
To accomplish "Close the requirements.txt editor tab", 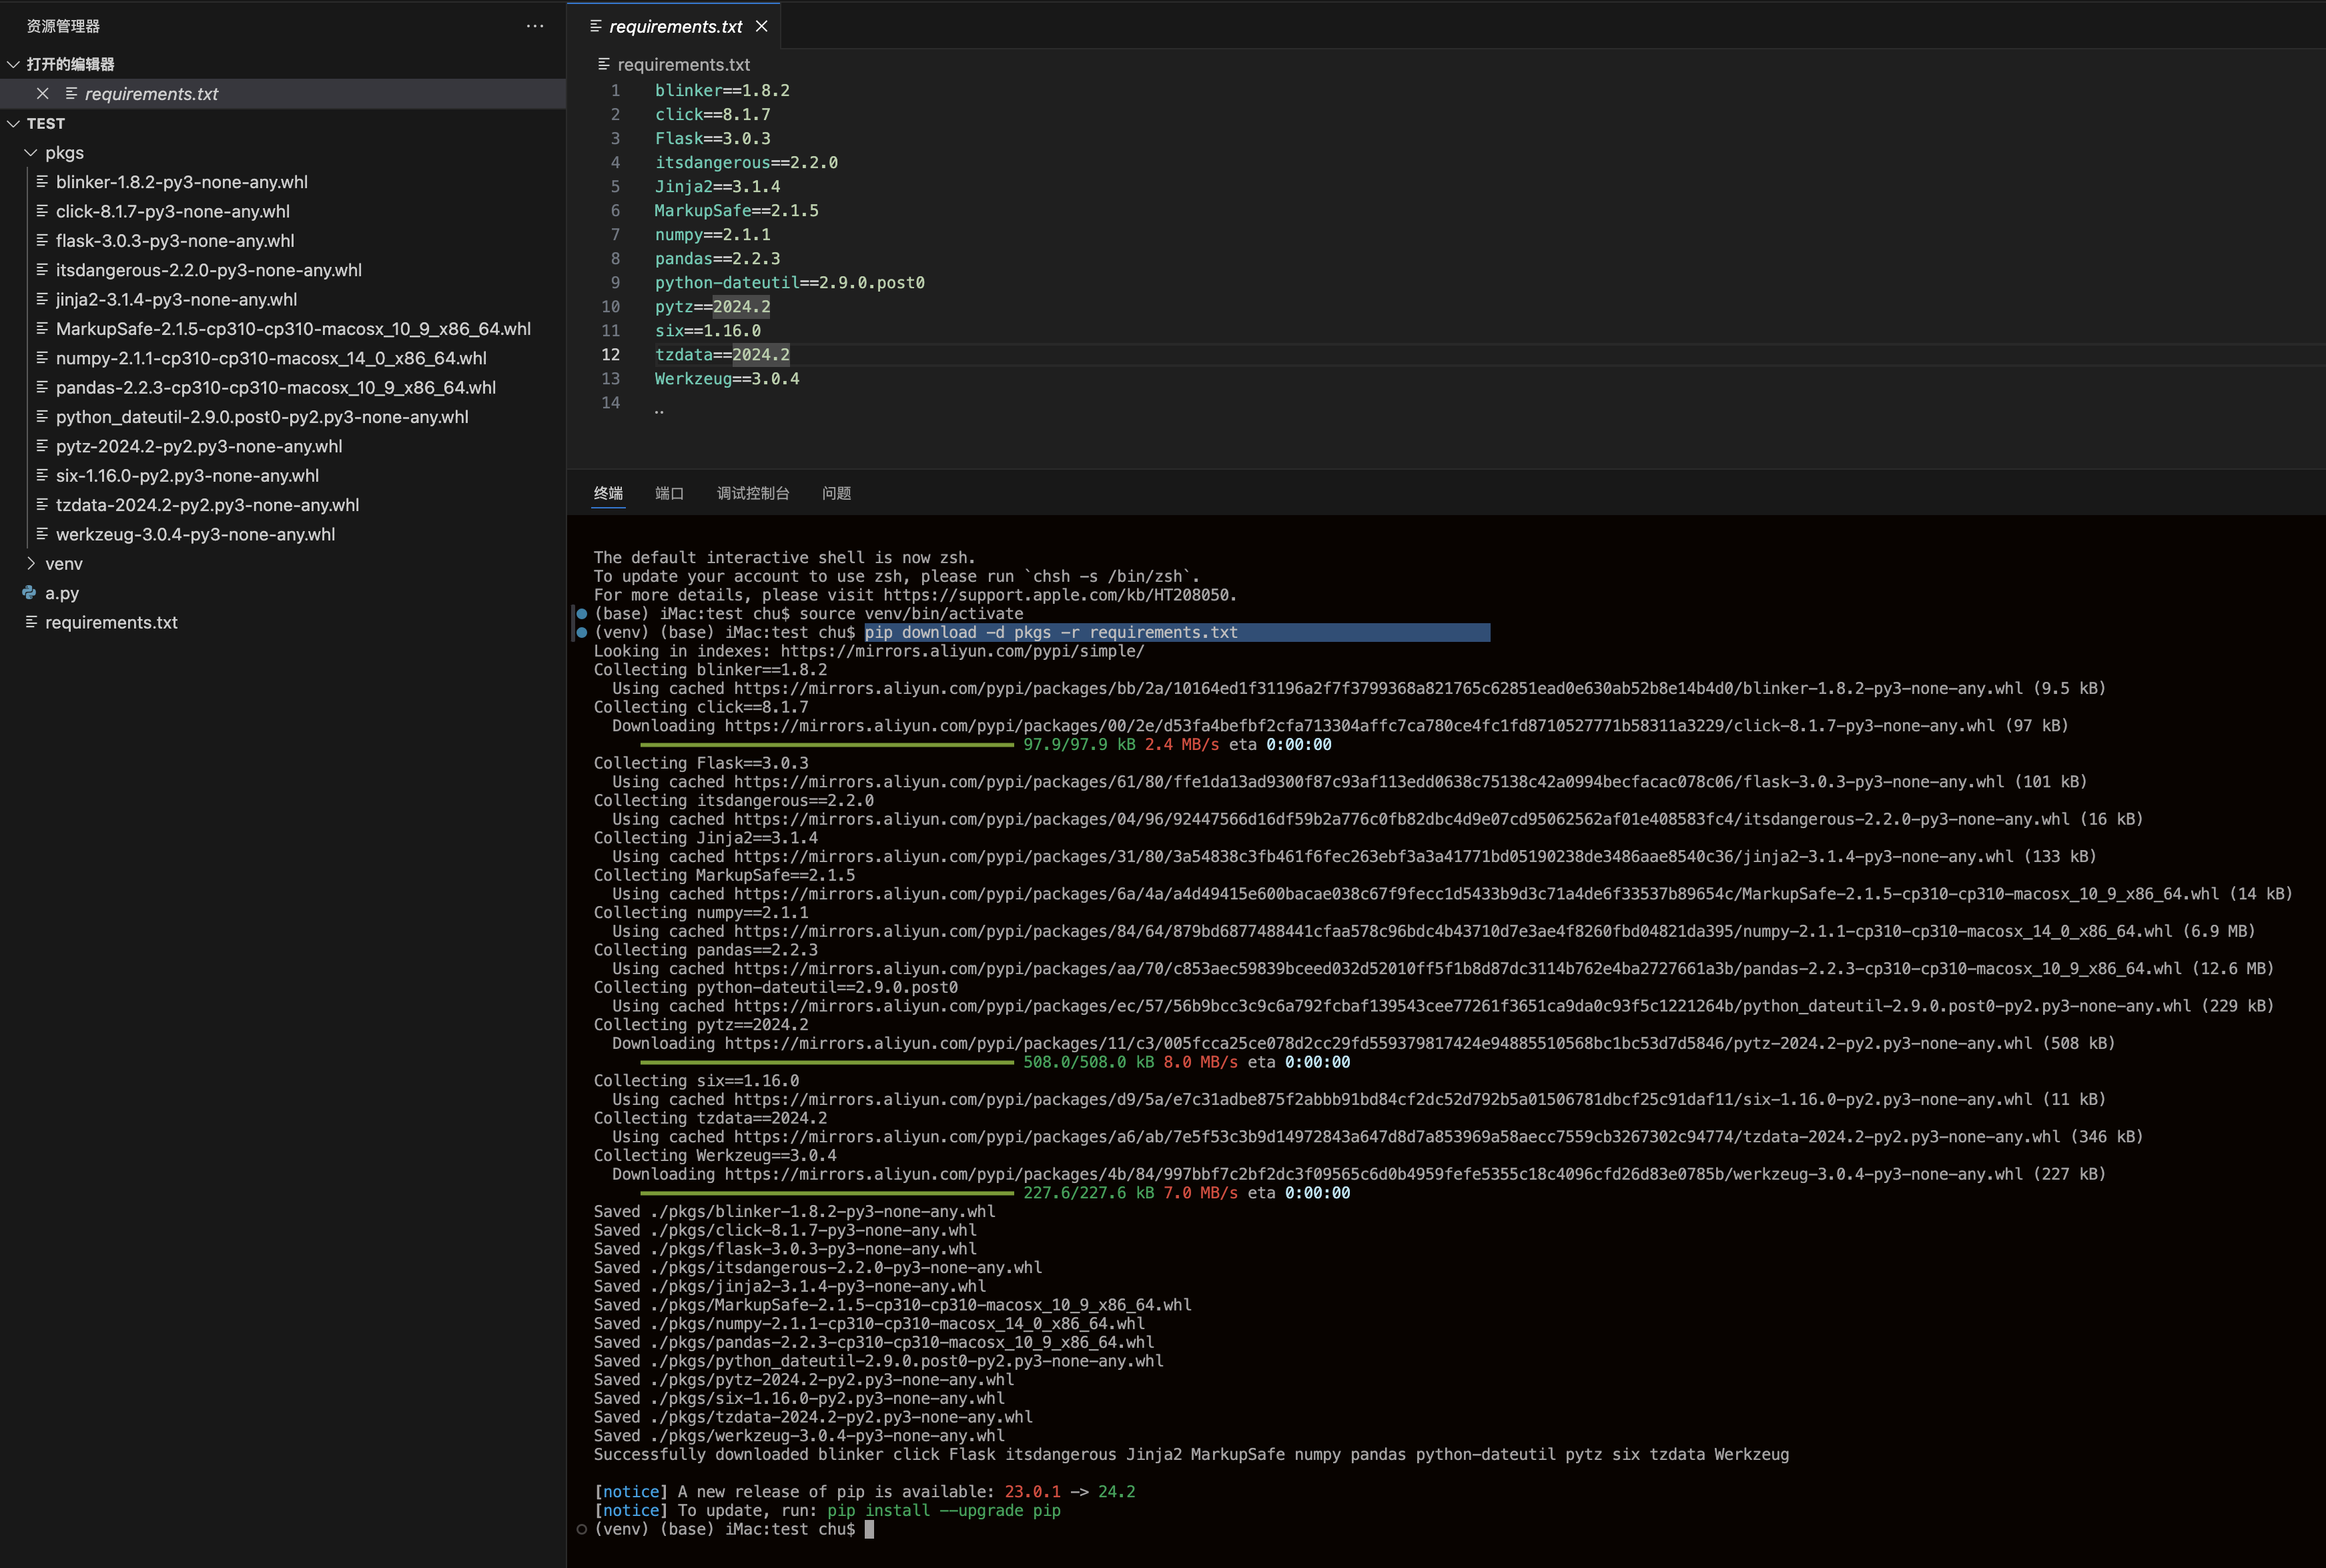I will pos(762,26).
